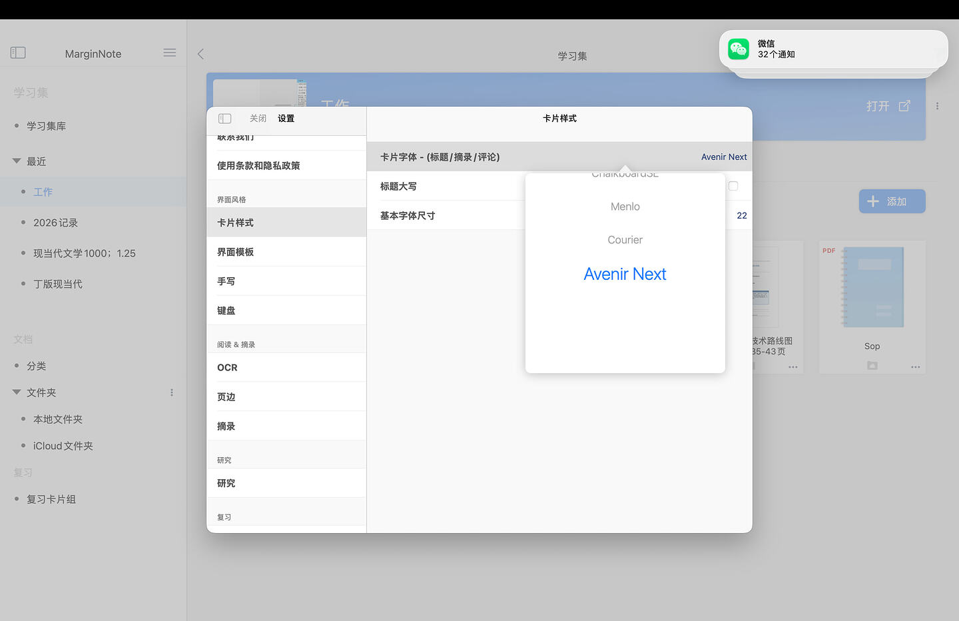Open the card font dropdown showing Avenir Next
Viewport: 959px width, 621px height.
[724, 157]
